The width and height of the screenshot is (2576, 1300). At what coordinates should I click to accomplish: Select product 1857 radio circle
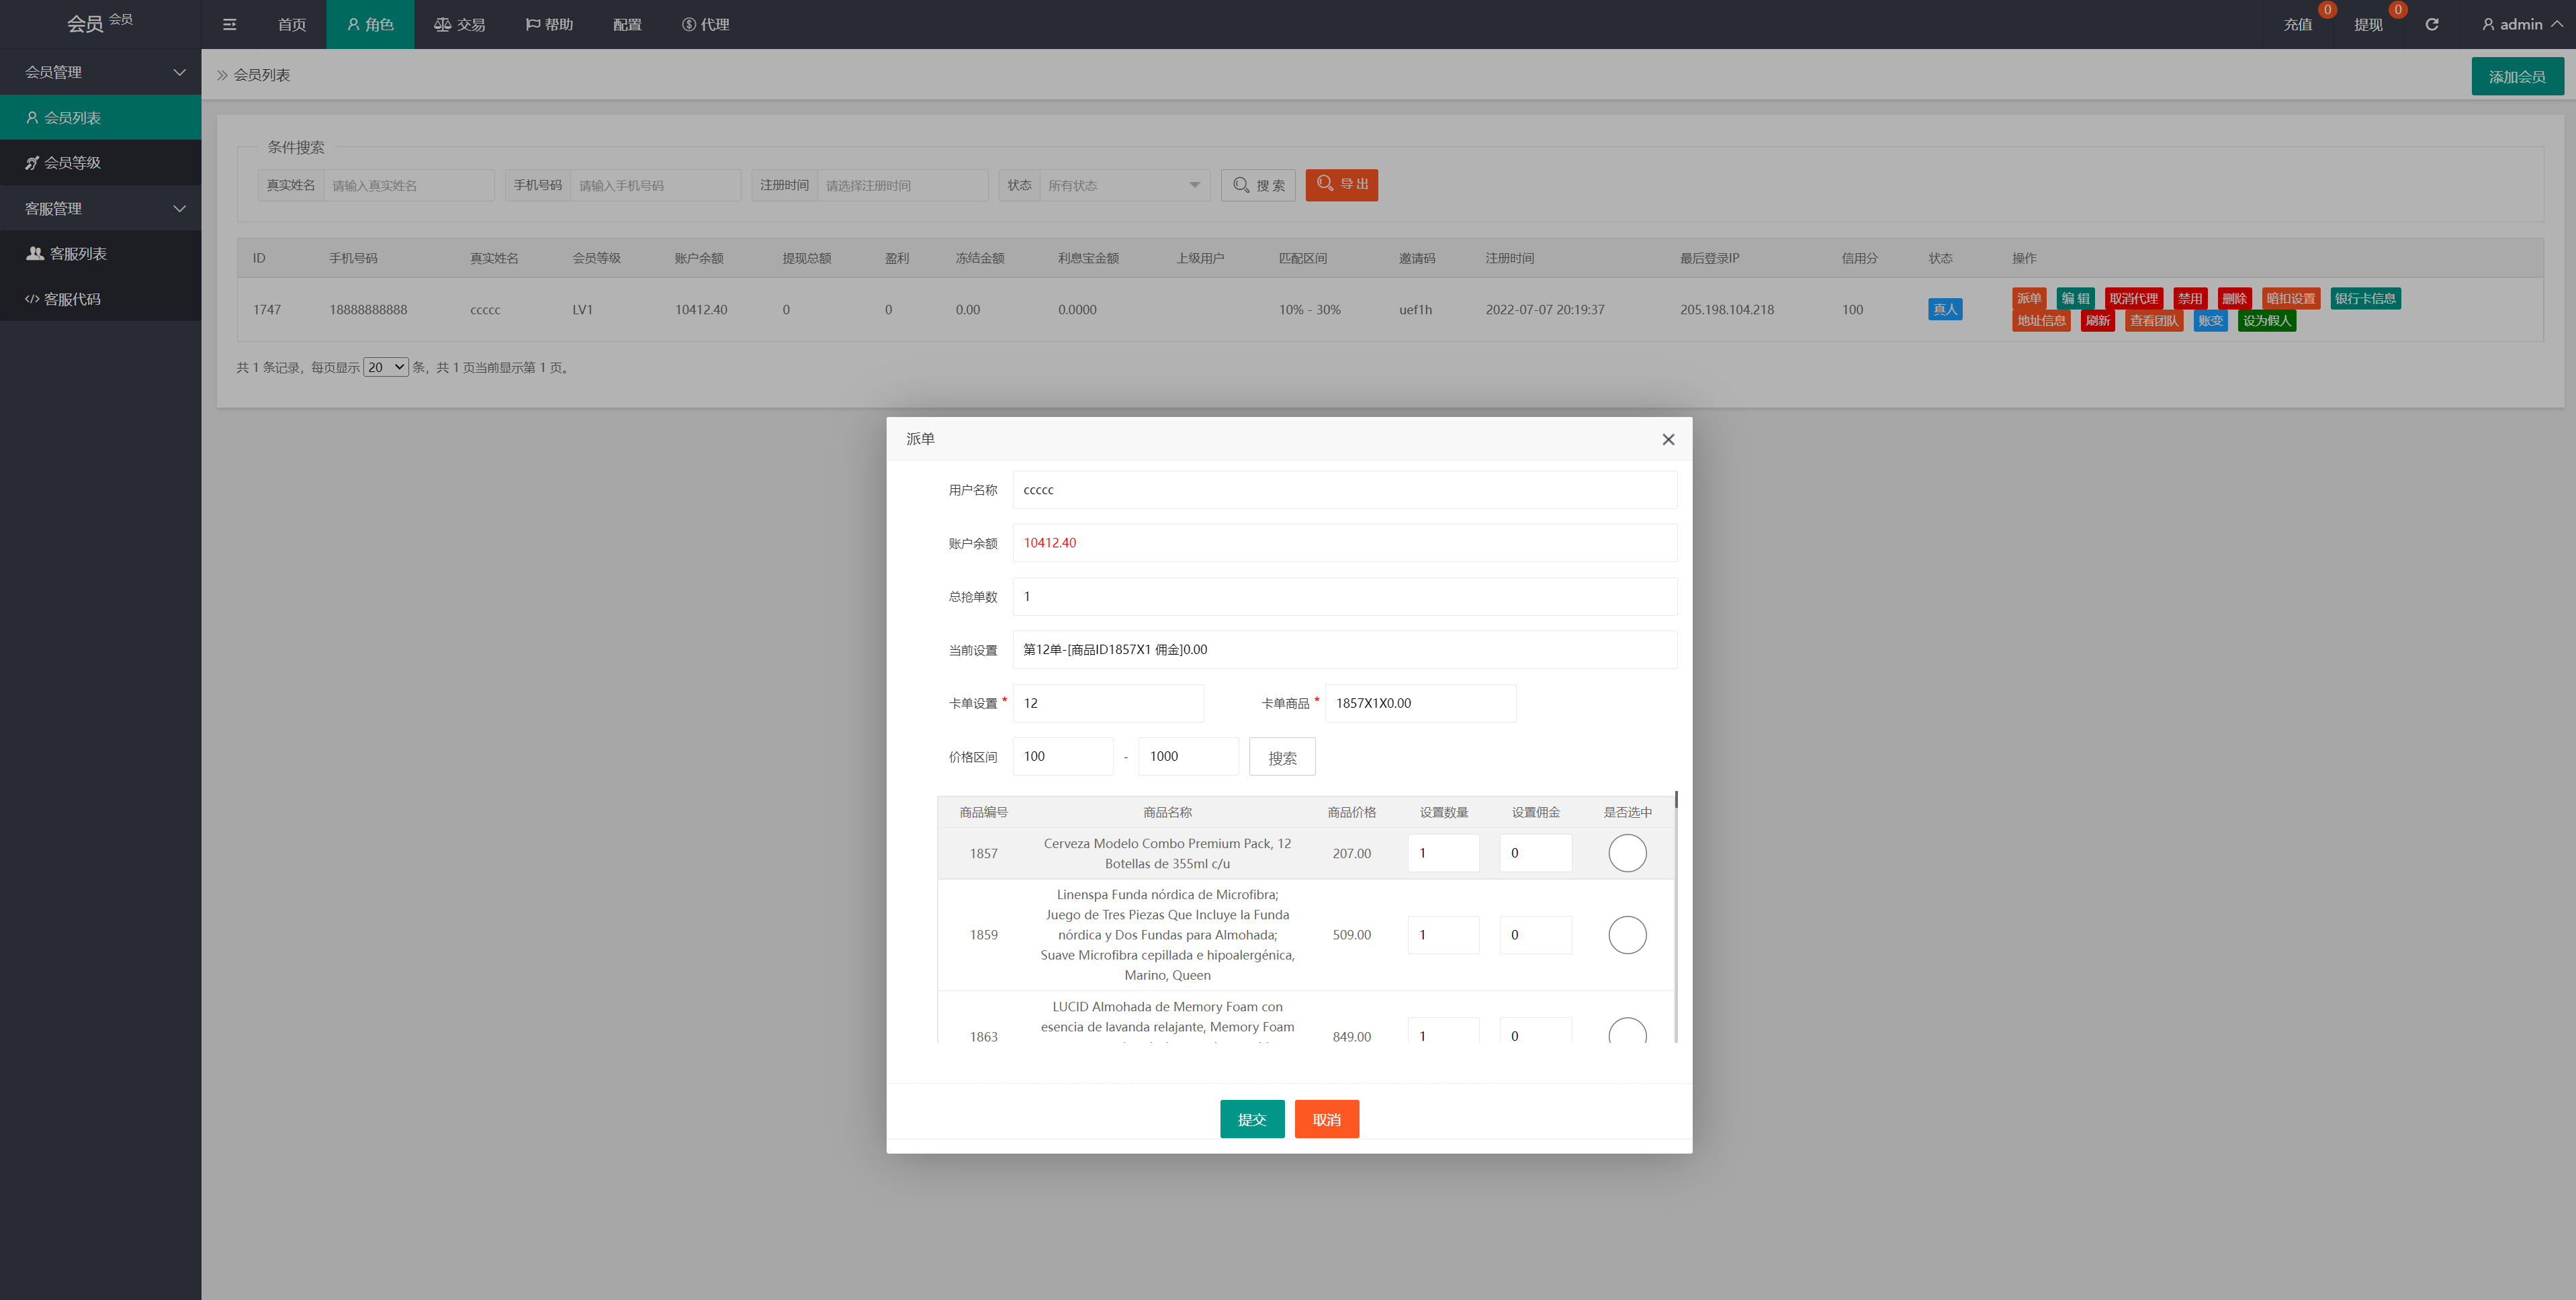tap(1626, 853)
